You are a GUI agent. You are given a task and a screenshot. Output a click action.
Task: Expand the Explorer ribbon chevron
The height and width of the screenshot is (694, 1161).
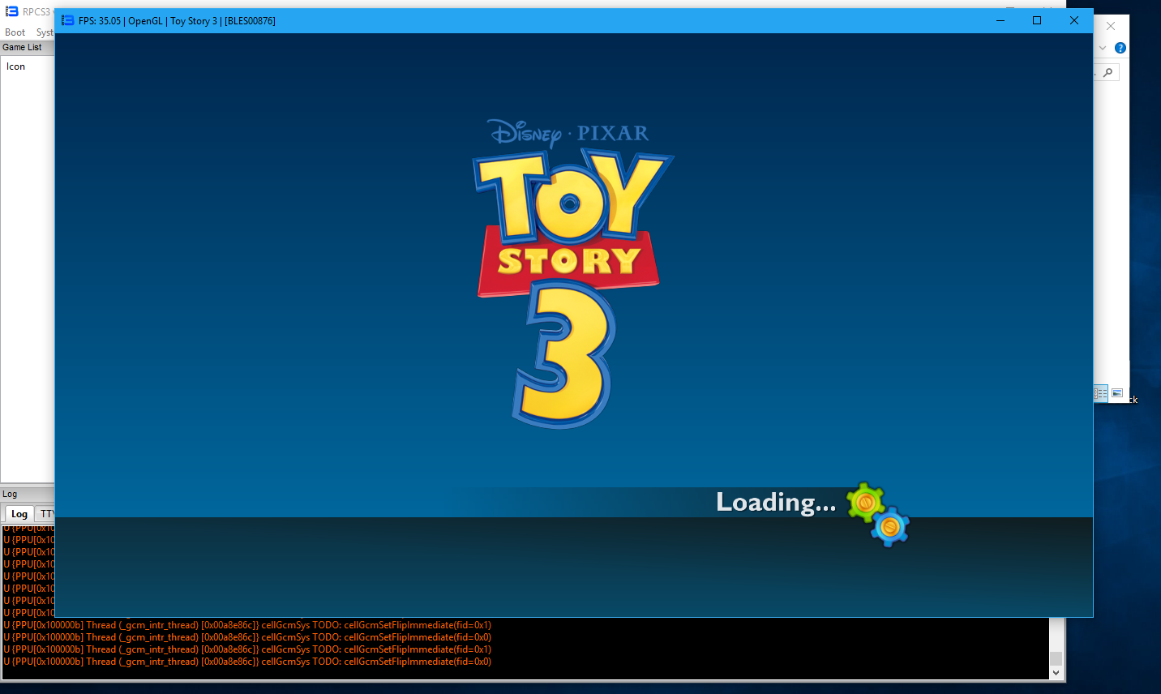point(1103,48)
